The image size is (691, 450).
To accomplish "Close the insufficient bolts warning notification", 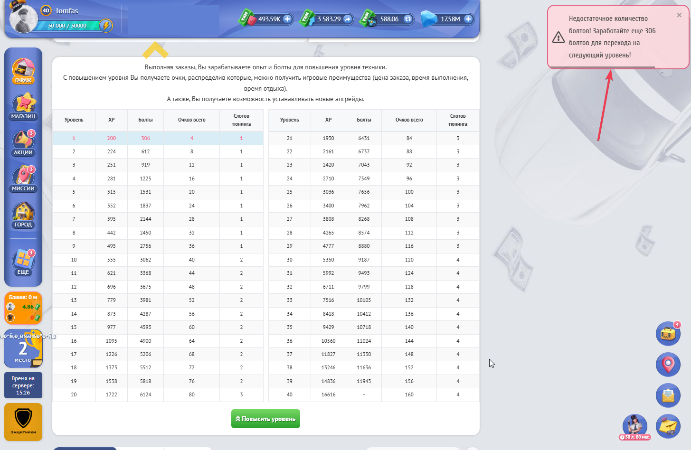I will click(679, 15).
